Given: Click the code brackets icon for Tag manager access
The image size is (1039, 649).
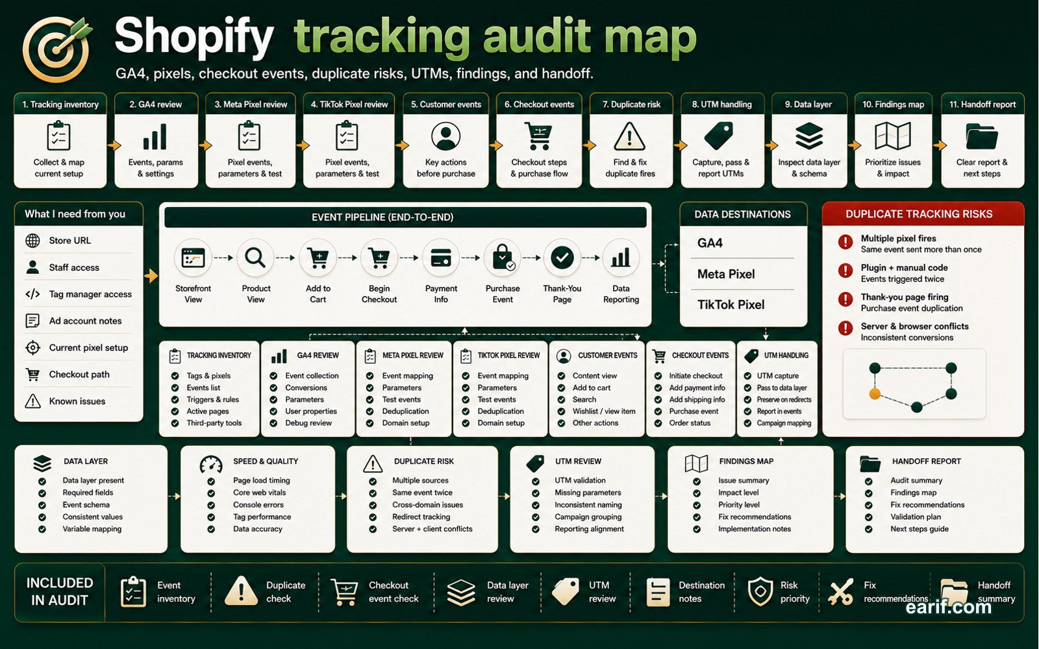Looking at the screenshot, I should pyautogui.click(x=32, y=294).
